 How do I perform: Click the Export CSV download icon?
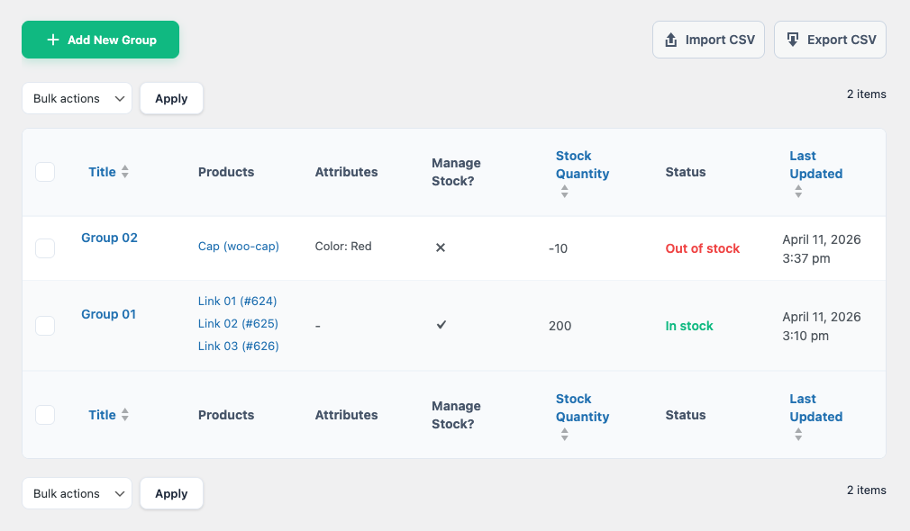pos(793,40)
